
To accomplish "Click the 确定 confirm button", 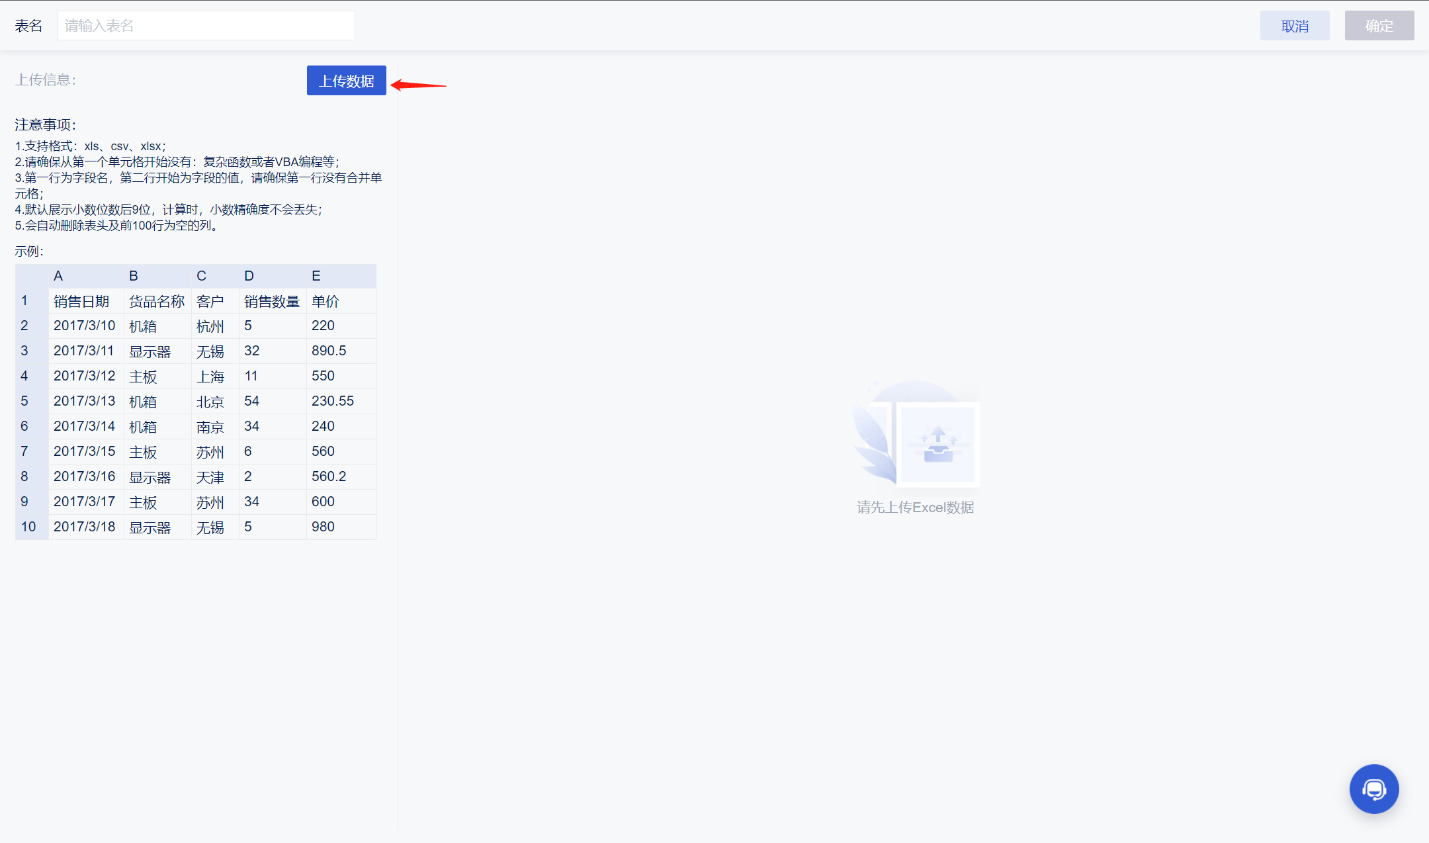I will [1379, 26].
